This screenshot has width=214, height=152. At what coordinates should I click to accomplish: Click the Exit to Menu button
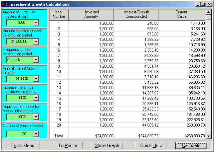22,145
